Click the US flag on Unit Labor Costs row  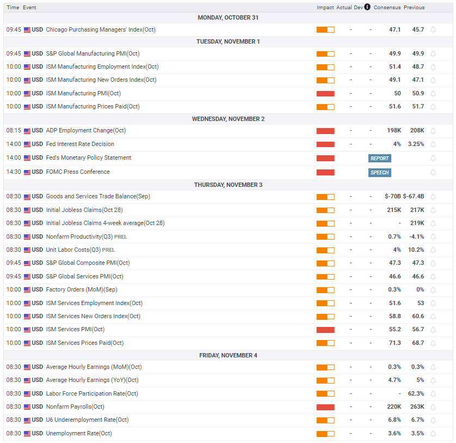pyautogui.click(x=27, y=250)
